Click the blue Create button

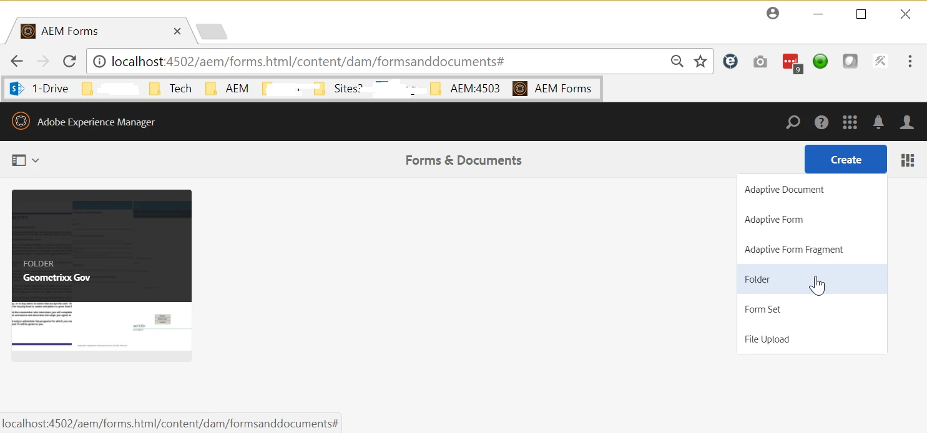[x=846, y=160]
